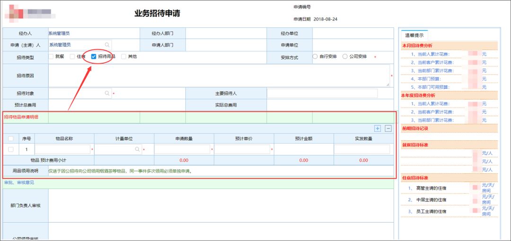Click the 实发数量 input in row 1
This screenshot has height=241, width=511.
click(x=362, y=149)
